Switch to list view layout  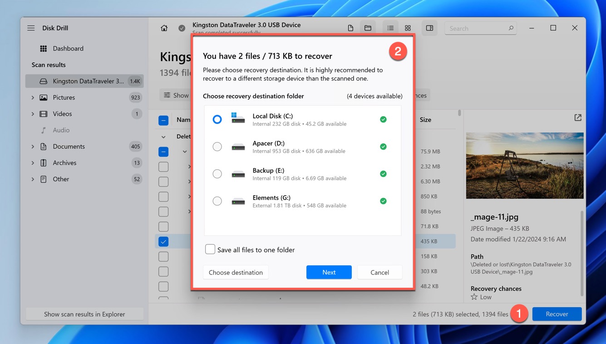point(390,28)
